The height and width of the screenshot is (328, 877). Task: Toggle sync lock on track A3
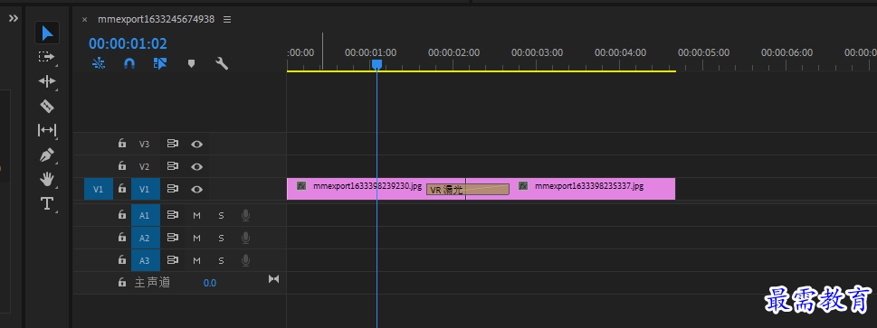[172, 260]
